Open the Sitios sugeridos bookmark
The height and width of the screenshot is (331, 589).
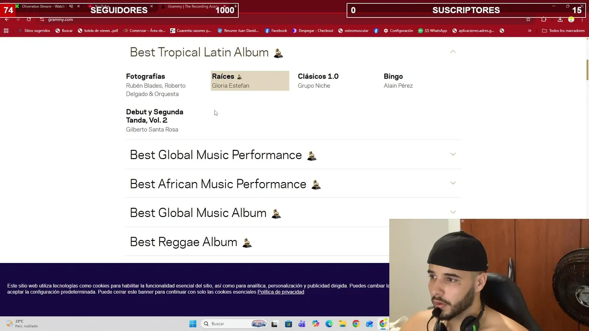tap(34, 31)
